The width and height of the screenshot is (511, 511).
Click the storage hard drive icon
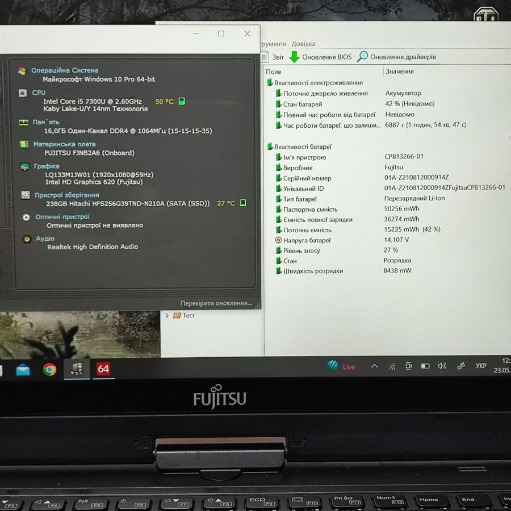[26, 195]
